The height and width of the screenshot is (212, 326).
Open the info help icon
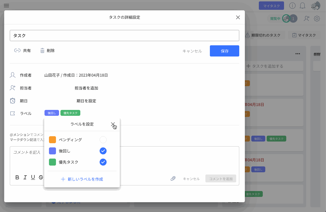[x=292, y=6]
